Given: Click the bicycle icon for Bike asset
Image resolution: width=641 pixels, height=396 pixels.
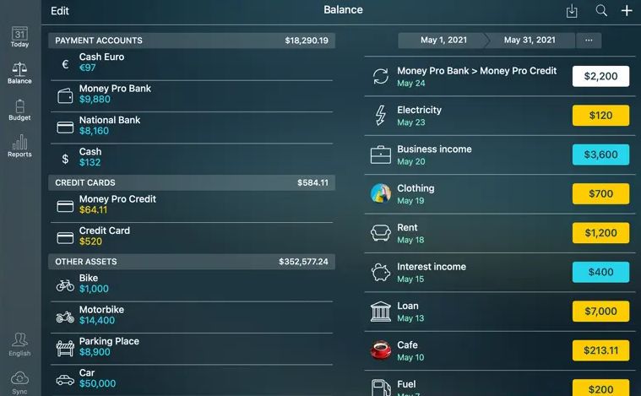Looking at the screenshot, I should [65, 285].
